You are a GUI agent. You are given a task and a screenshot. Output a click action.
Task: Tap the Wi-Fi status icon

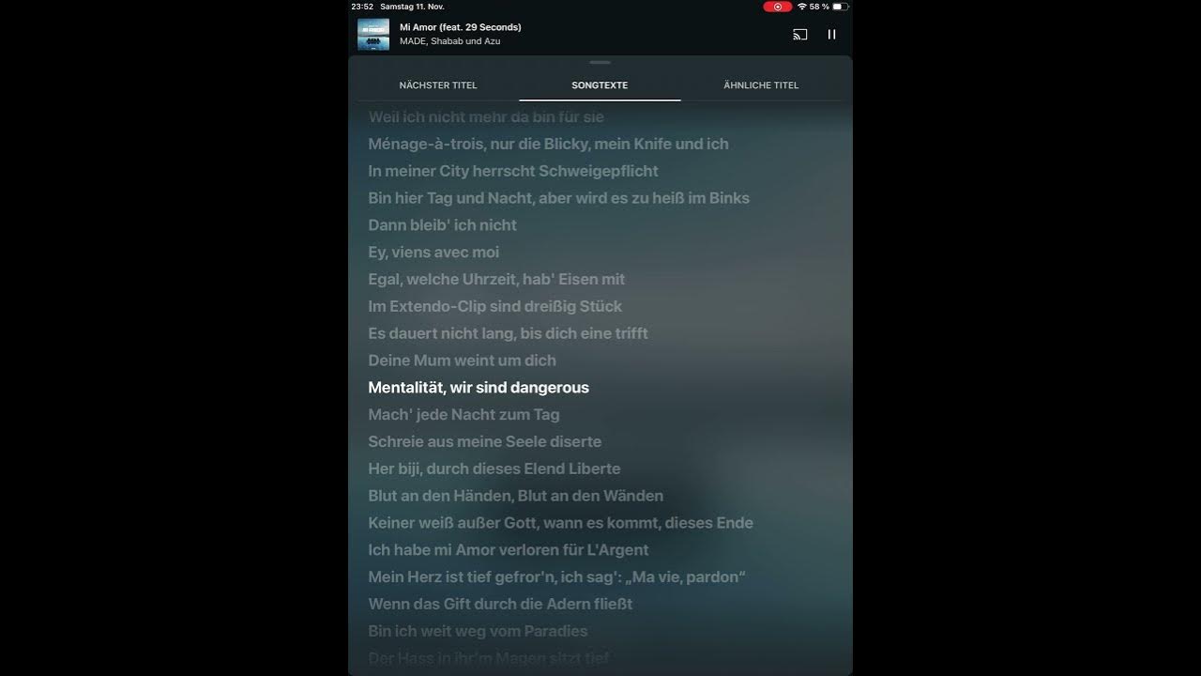tap(802, 7)
